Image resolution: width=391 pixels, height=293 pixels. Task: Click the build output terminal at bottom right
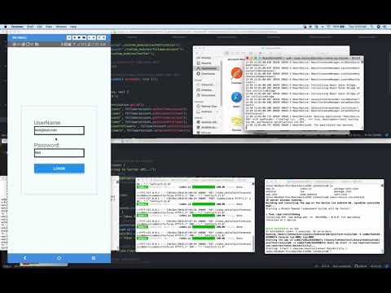(324, 216)
